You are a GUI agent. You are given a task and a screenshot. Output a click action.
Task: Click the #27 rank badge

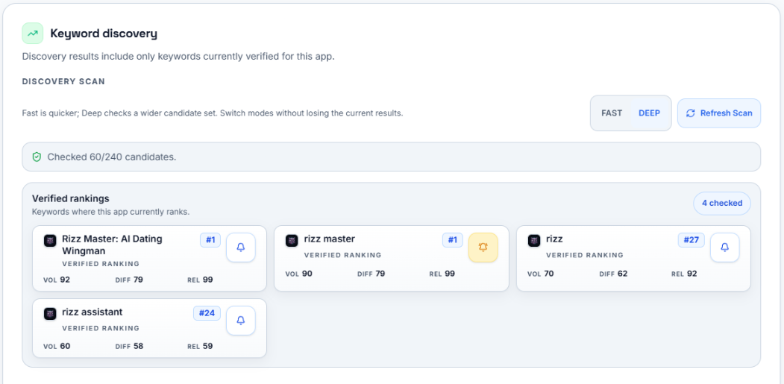(x=691, y=240)
